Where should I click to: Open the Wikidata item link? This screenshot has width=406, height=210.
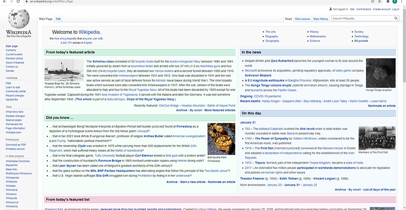click(x=14, y=132)
